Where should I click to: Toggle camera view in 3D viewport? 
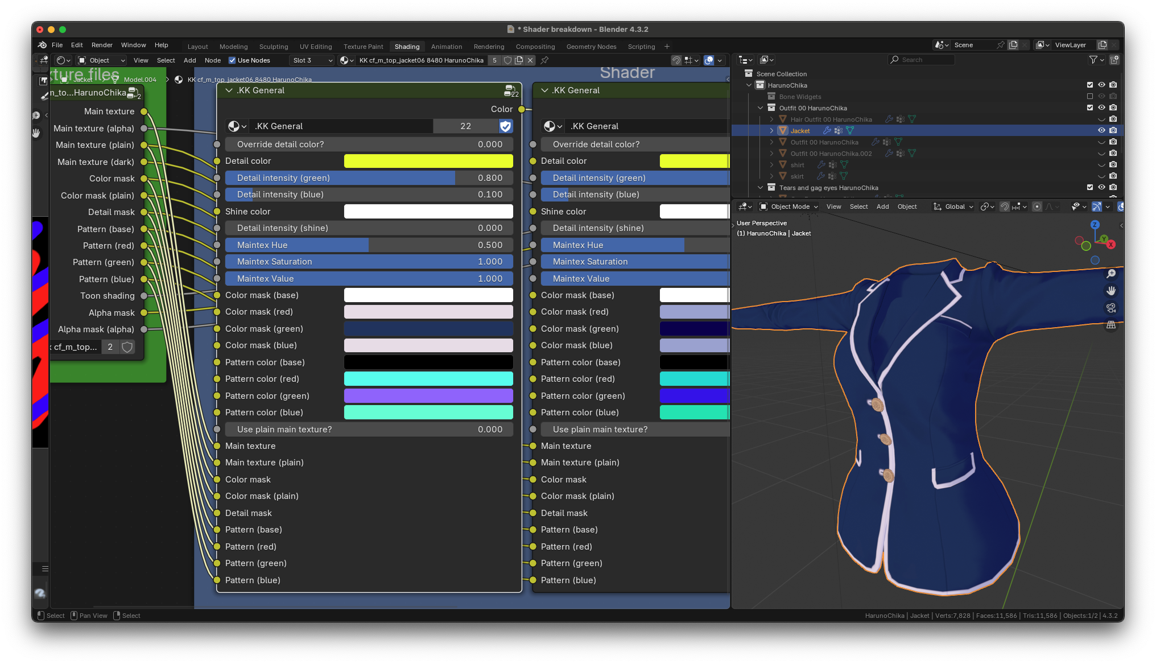(1111, 308)
